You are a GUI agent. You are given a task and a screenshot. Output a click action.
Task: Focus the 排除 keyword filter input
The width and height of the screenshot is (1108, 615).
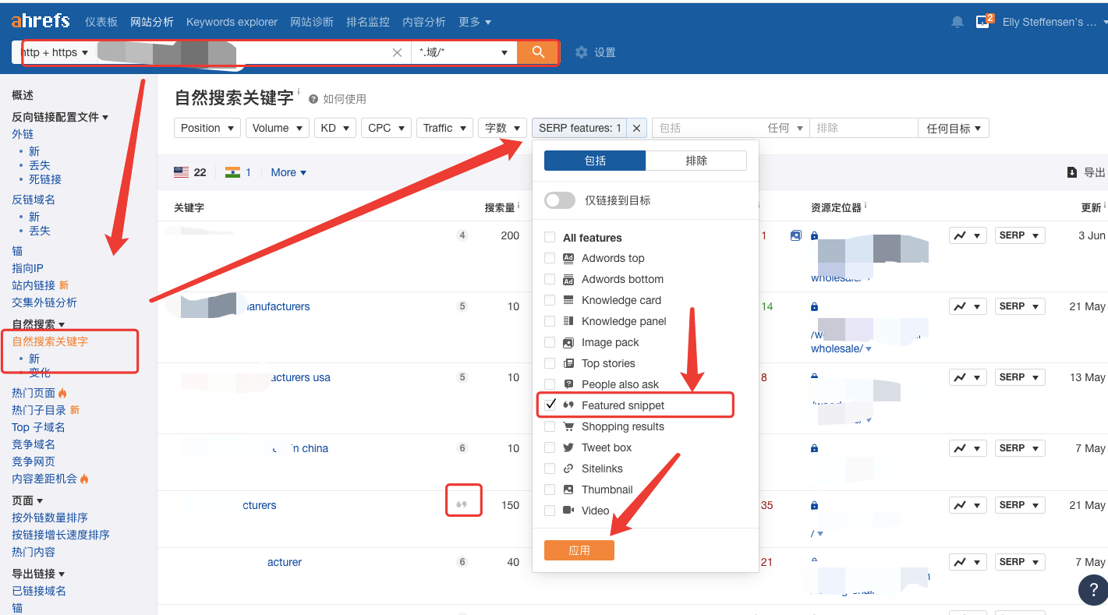point(864,128)
